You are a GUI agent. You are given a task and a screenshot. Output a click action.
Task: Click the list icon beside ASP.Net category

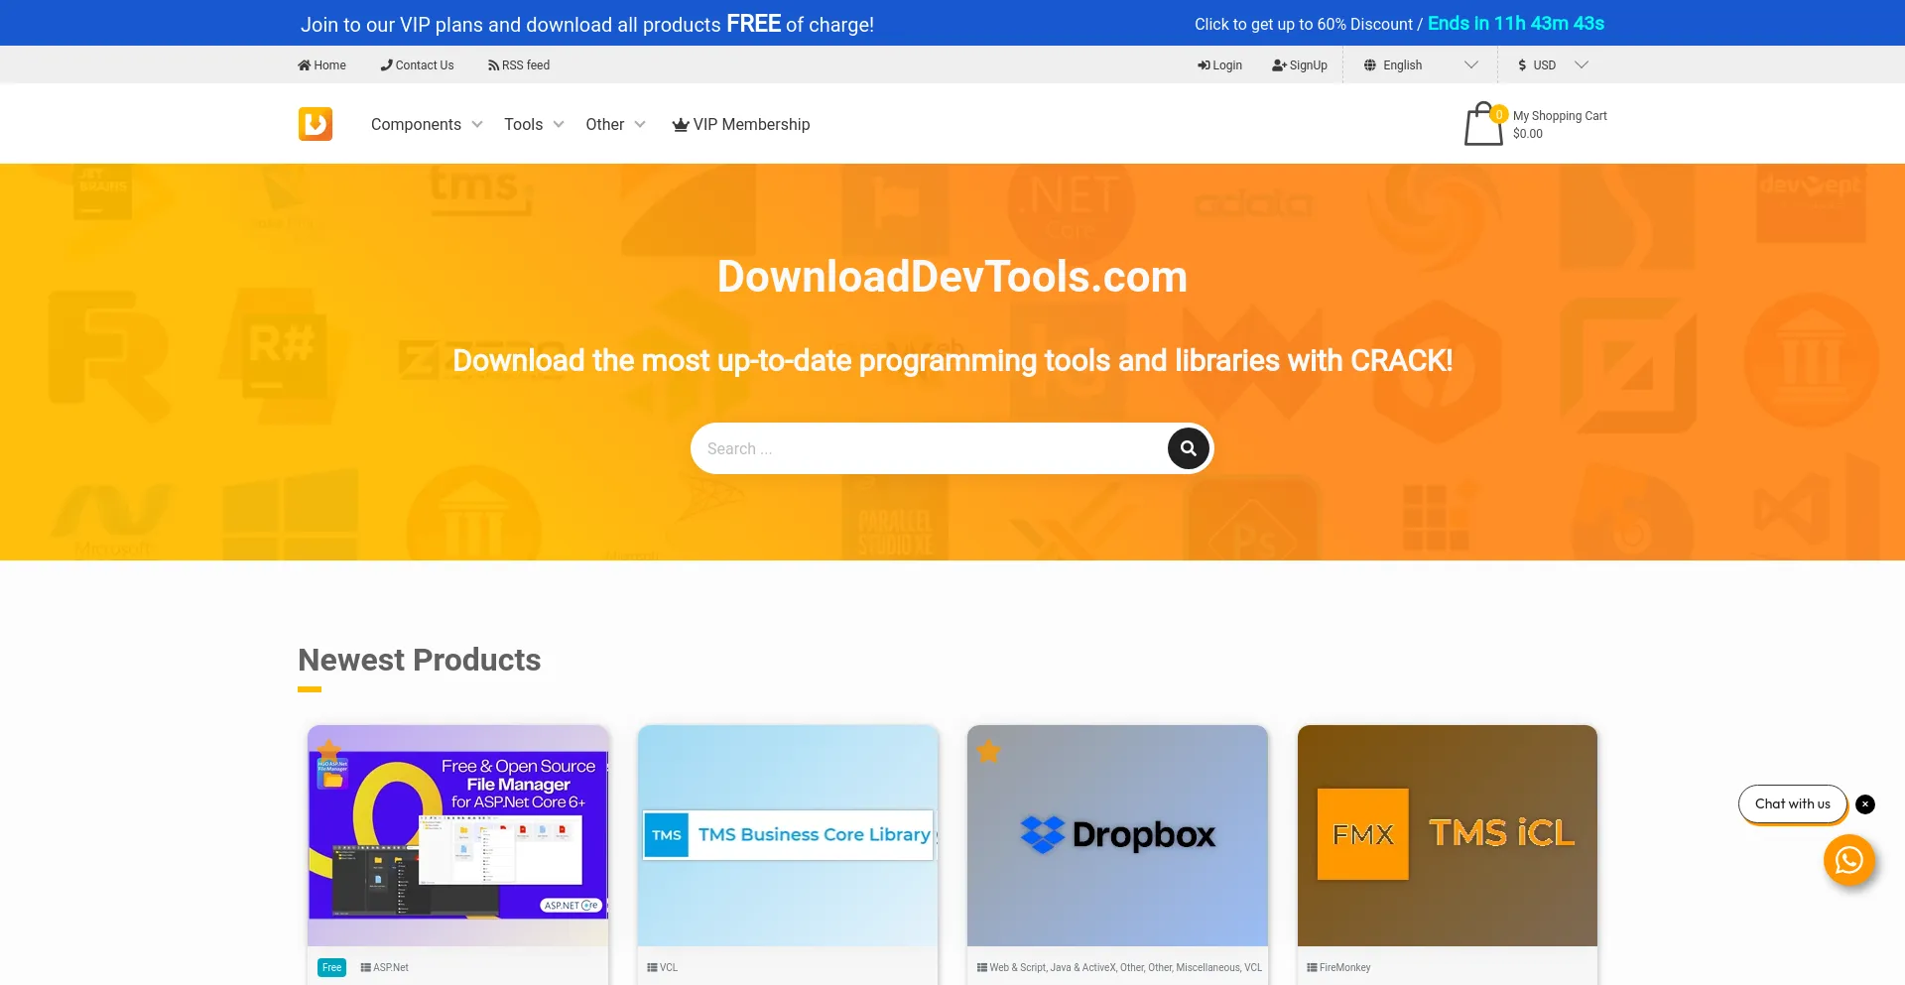tap(365, 967)
